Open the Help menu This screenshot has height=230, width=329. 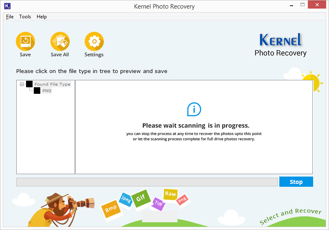coord(42,17)
